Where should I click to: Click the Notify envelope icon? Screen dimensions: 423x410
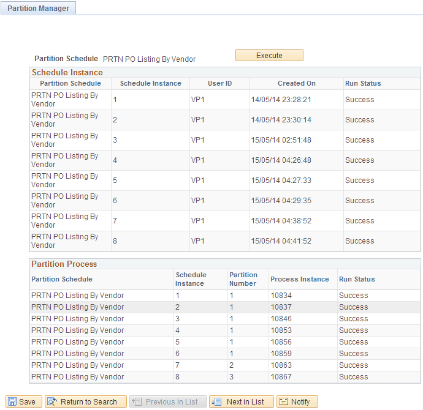(283, 401)
